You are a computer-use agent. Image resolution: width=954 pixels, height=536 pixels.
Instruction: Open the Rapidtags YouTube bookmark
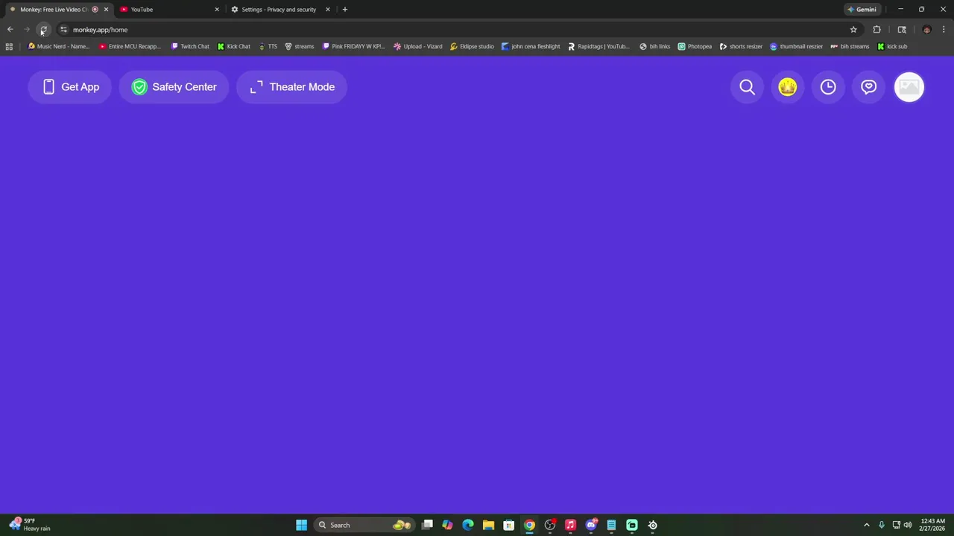click(598, 47)
